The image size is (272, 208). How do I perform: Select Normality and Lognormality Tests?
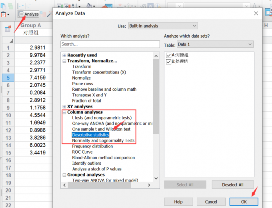click(103, 140)
